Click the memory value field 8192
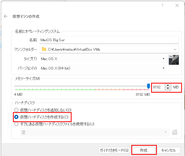Viewport: 185px width, 156px height. [158, 87]
